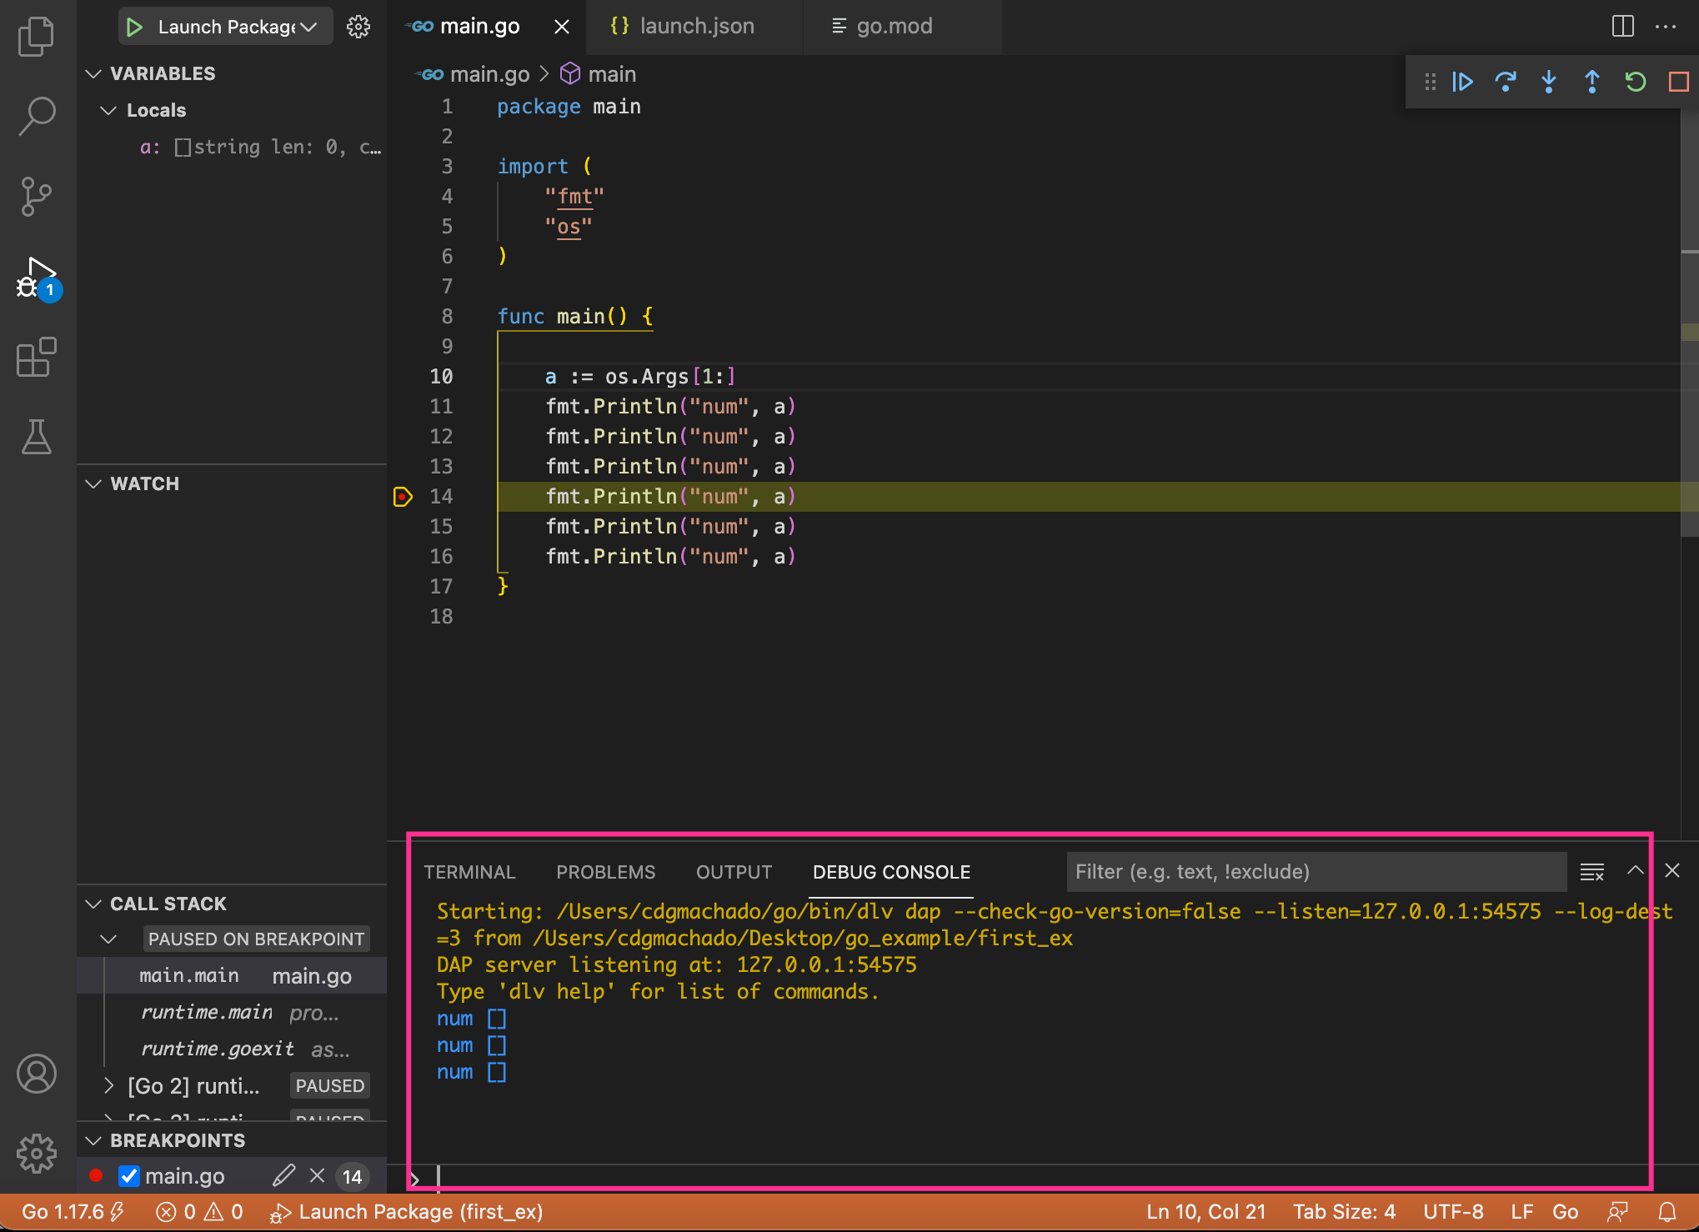Open the OUTPUT panel tab
The height and width of the screenshot is (1232, 1699).
[x=734, y=872]
